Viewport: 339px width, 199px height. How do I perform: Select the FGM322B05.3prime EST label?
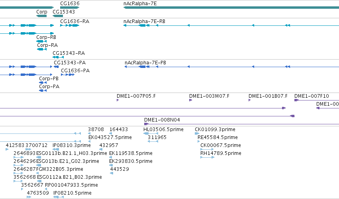(59, 169)
